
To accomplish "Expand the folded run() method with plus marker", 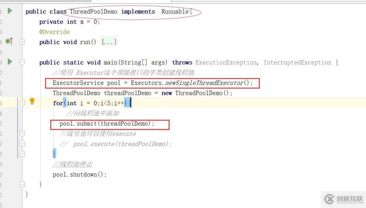I will point(22,42).
